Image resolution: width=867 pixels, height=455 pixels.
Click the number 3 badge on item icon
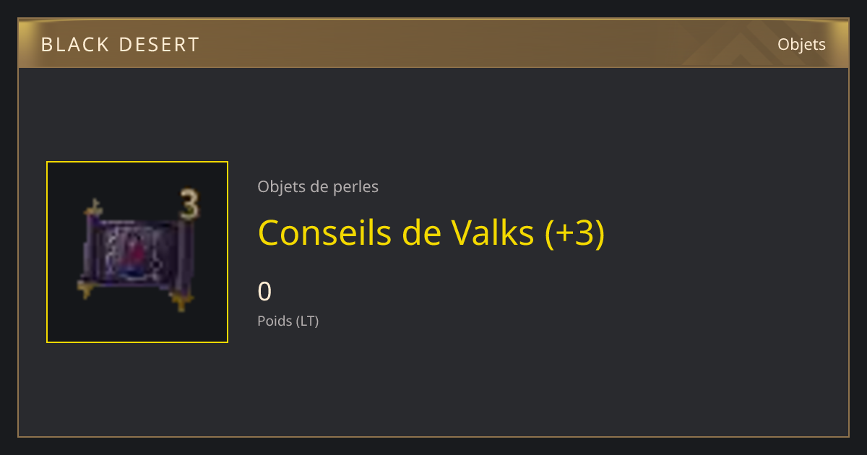click(189, 206)
